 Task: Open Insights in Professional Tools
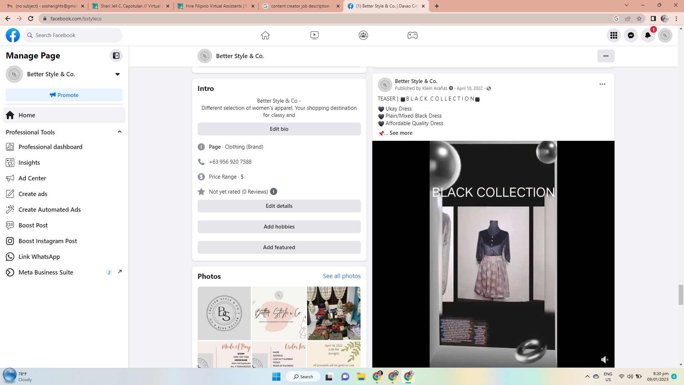[x=29, y=163]
